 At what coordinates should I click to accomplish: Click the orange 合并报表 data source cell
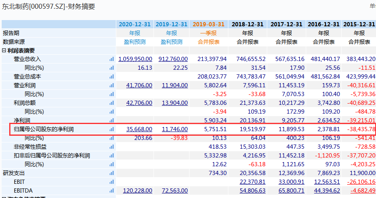[209, 42]
